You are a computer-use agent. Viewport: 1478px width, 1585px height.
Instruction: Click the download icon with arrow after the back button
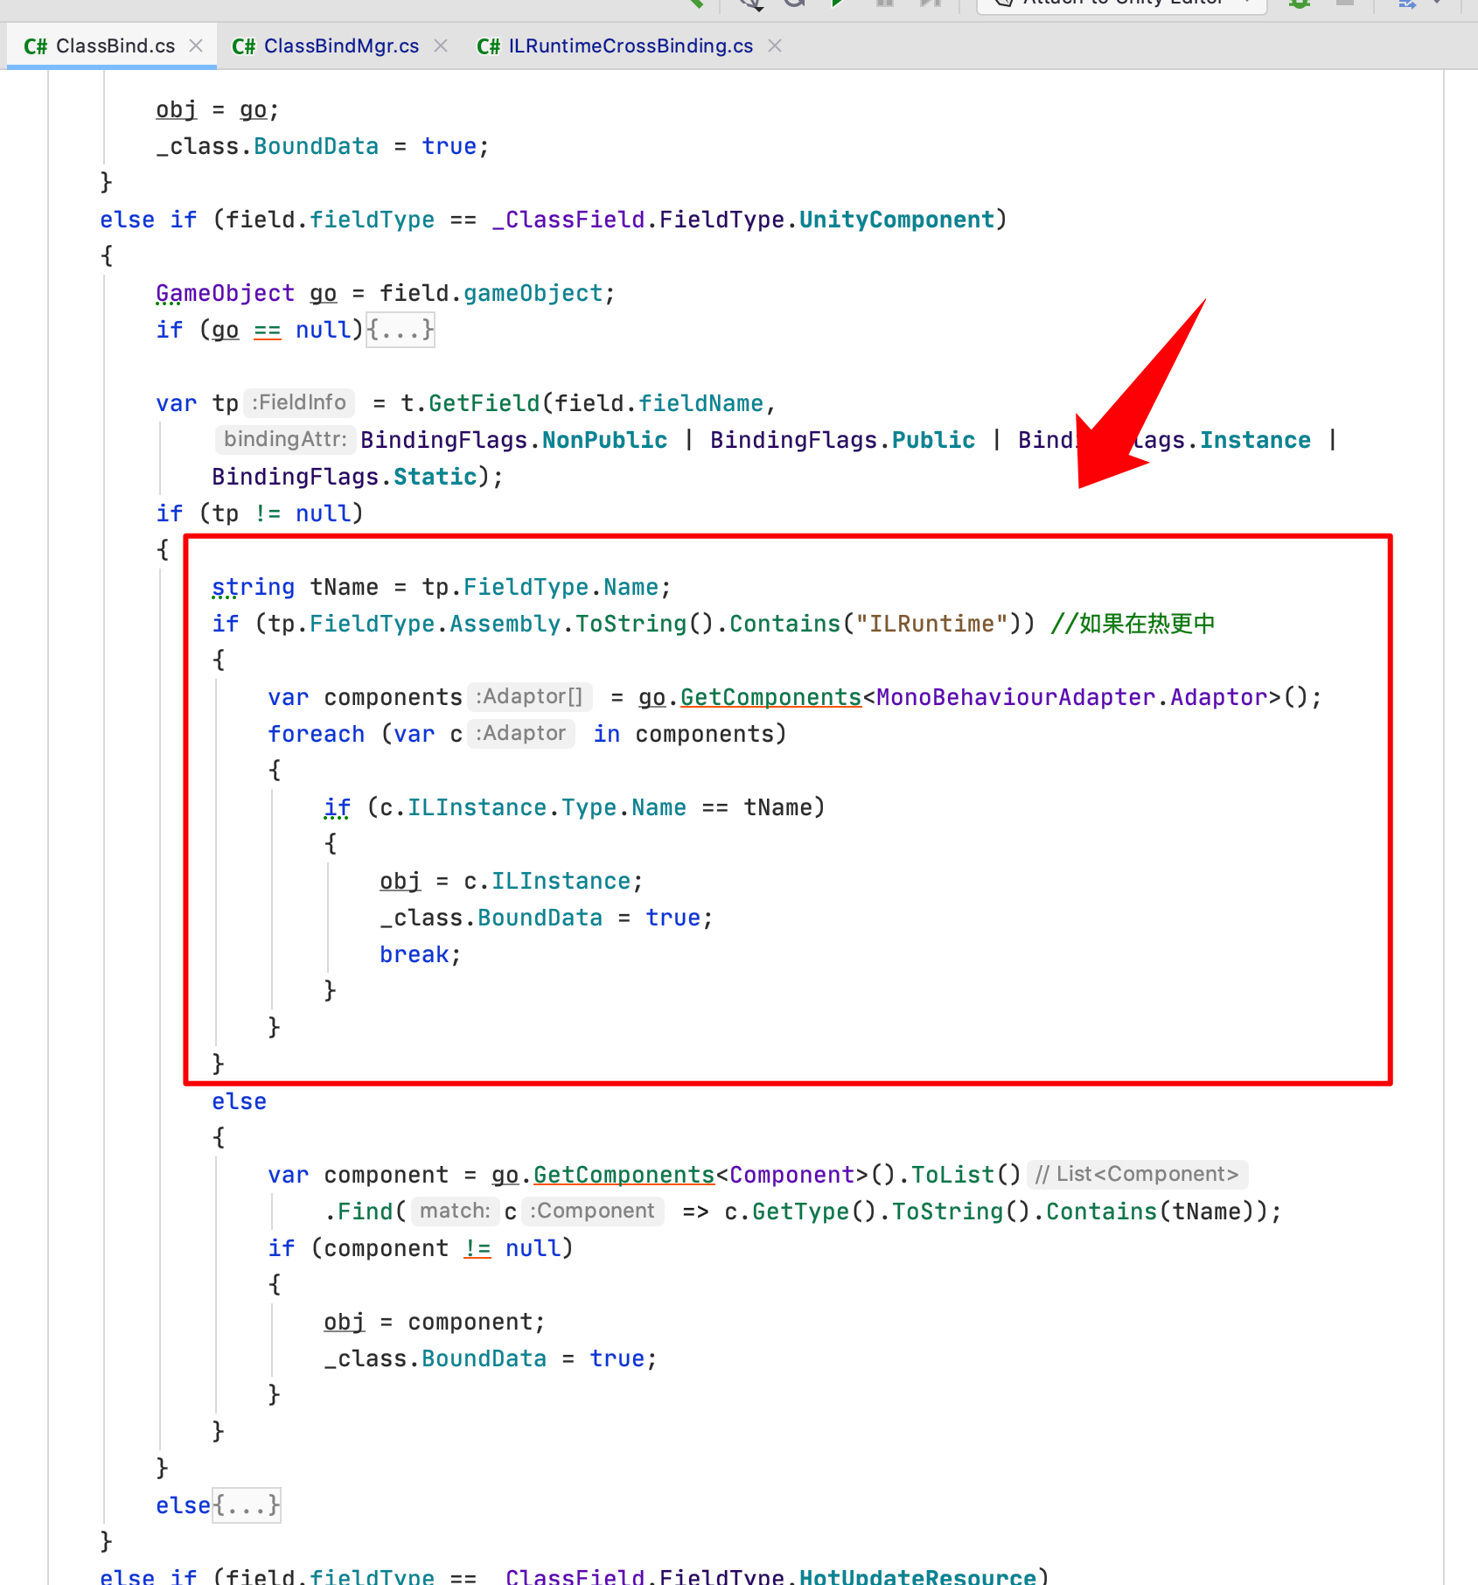pos(750,4)
